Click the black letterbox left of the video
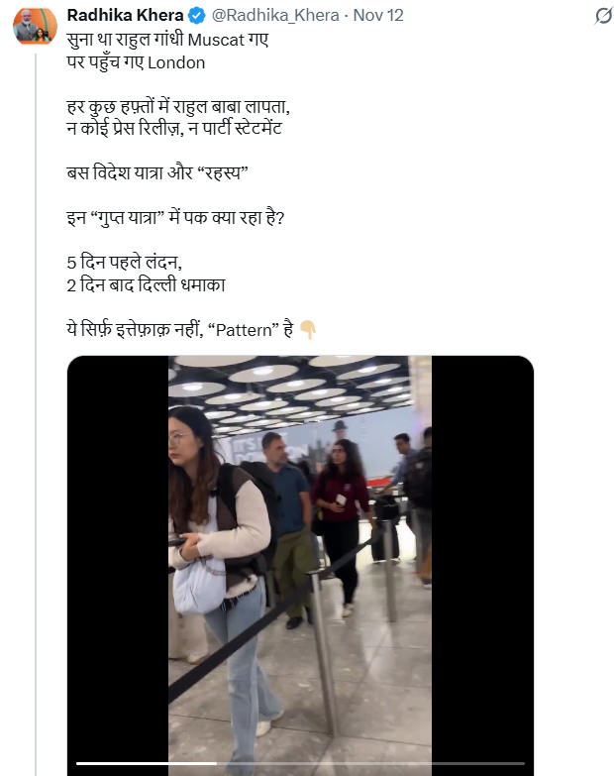Screen dimensions: 614x776 coord(118,565)
